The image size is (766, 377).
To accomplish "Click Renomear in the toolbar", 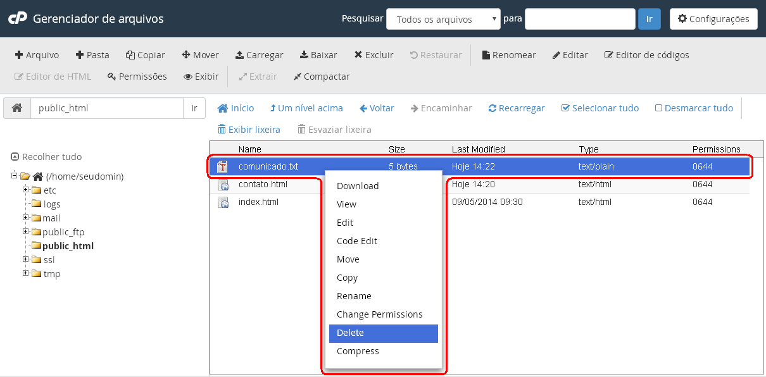I will (509, 55).
